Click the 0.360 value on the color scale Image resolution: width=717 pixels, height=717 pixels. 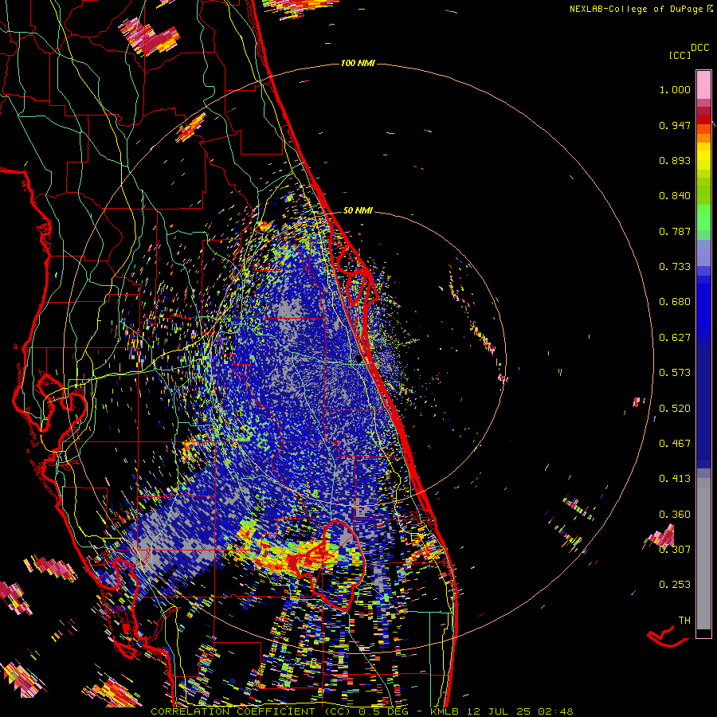pos(675,514)
